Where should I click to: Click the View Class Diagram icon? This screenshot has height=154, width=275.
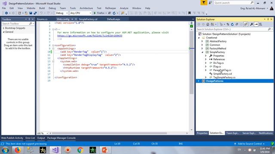[261, 24]
